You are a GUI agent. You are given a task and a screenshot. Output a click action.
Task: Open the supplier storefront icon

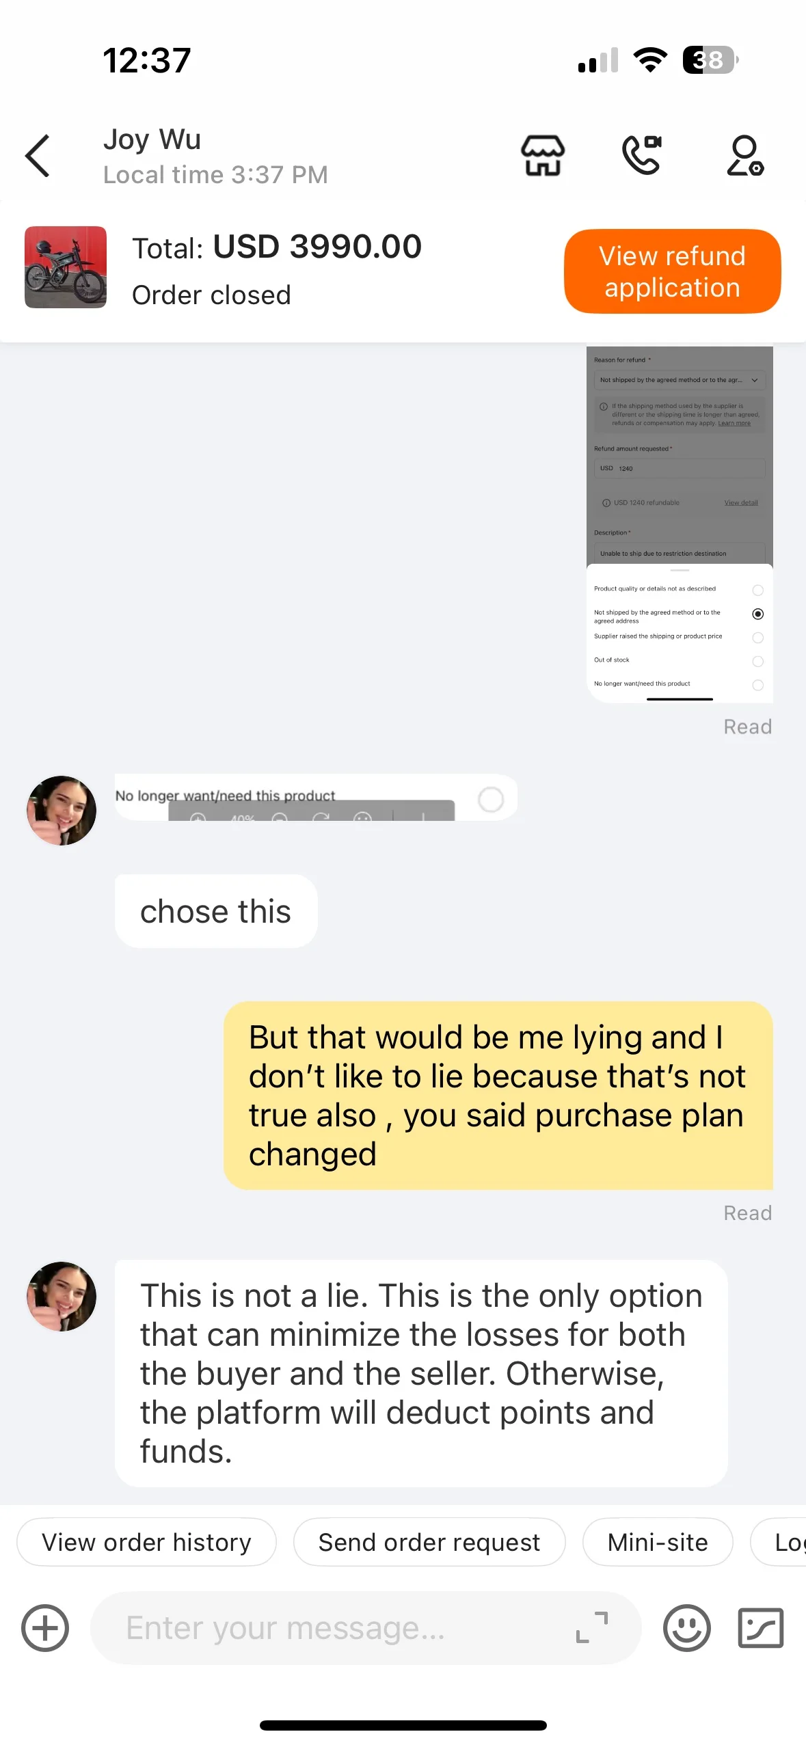coord(543,155)
